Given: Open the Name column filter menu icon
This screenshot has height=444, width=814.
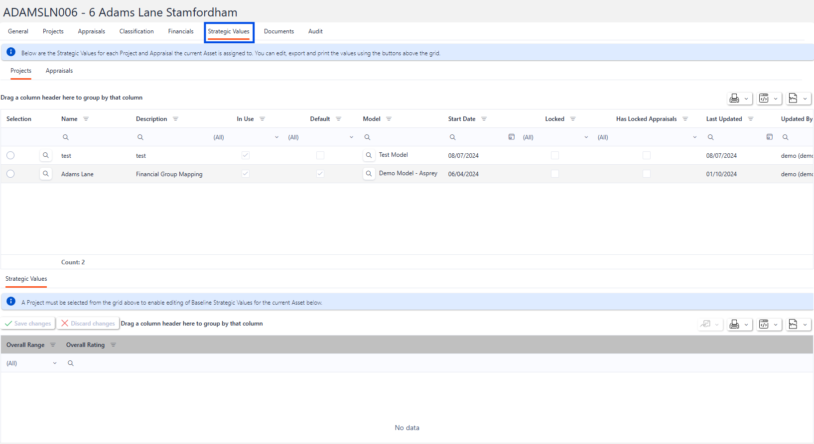Looking at the screenshot, I should pos(86,119).
